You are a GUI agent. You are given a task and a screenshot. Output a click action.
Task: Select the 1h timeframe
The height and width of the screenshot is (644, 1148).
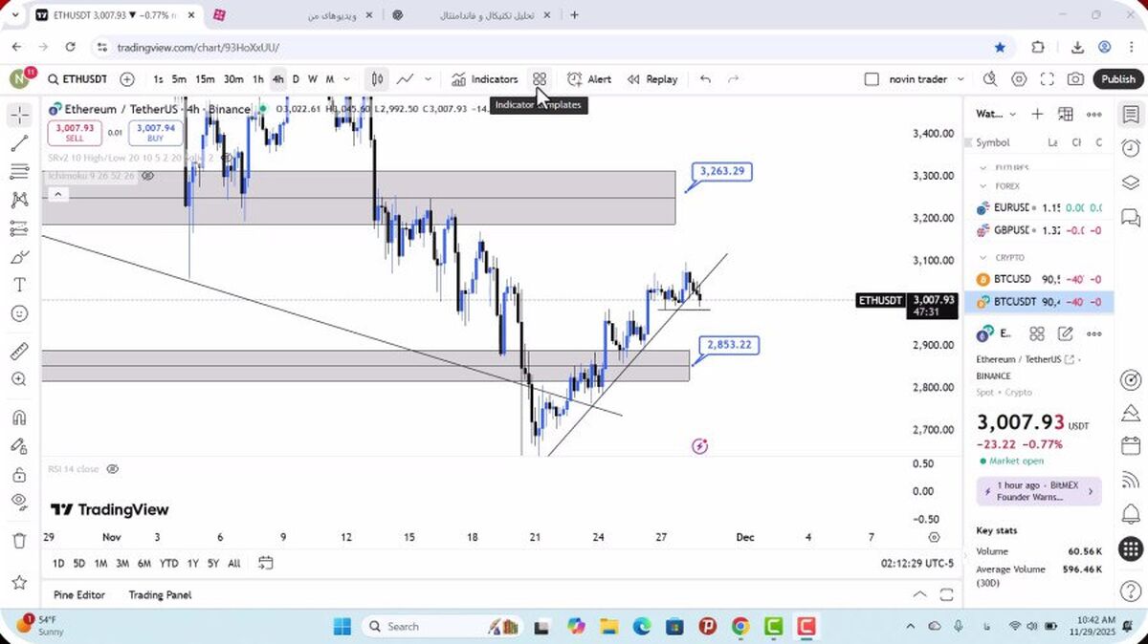257,79
